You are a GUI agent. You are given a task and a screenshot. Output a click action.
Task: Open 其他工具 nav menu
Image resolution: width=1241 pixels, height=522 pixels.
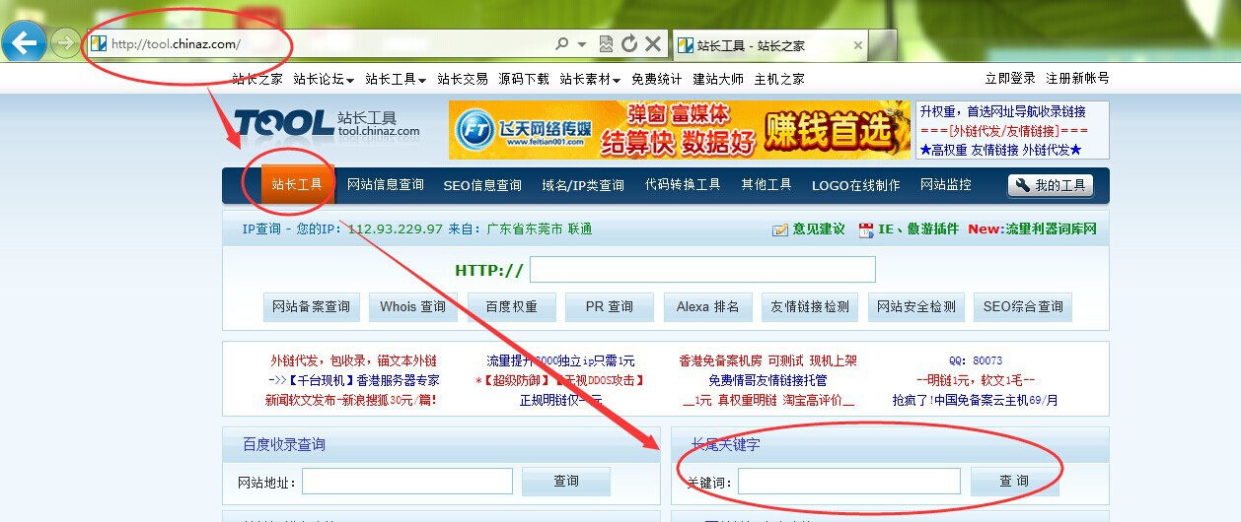[x=766, y=185]
